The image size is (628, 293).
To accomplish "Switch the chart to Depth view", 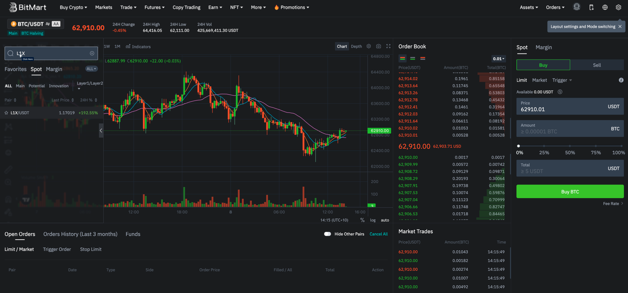I will pyautogui.click(x=356, y=46).
